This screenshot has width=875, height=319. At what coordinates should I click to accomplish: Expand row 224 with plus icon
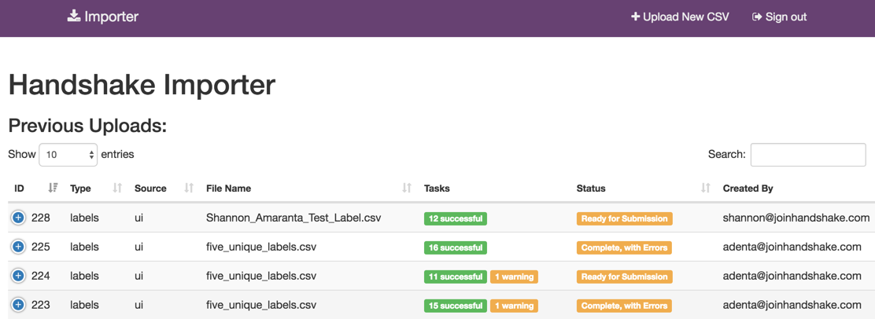pyautogui.click(x=18, y=276)
